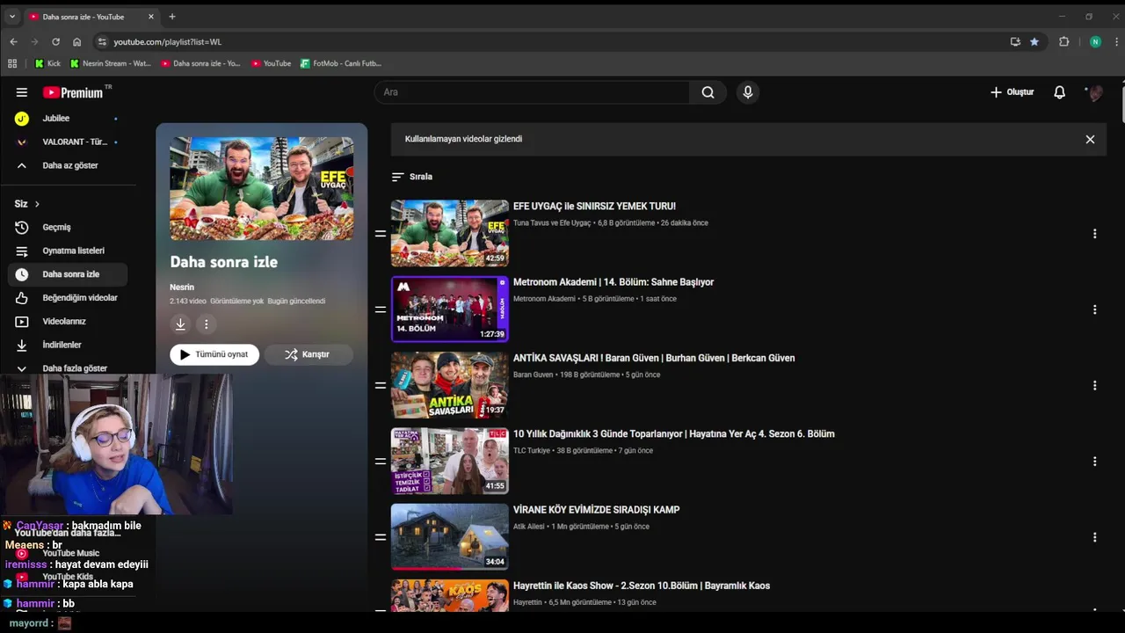Screen dimensions: 1125x633
Task: Open the Chrome profile N avatar
Action: [x=1095, y=41]
